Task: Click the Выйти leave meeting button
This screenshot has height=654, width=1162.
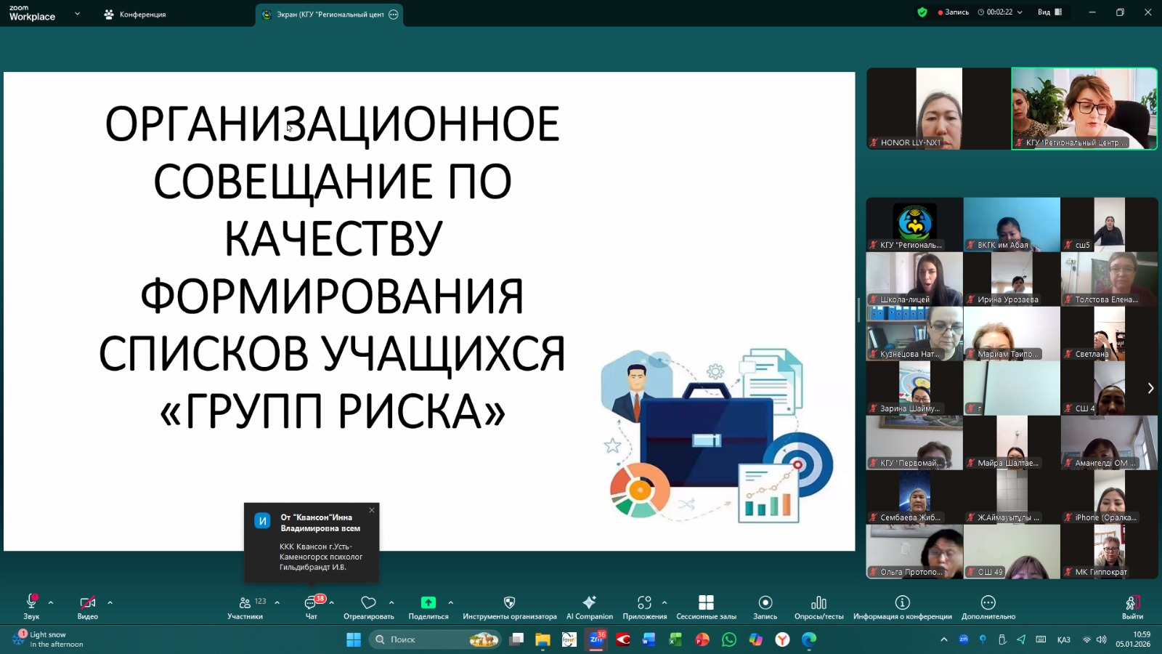Action: tap(1131, 607)
